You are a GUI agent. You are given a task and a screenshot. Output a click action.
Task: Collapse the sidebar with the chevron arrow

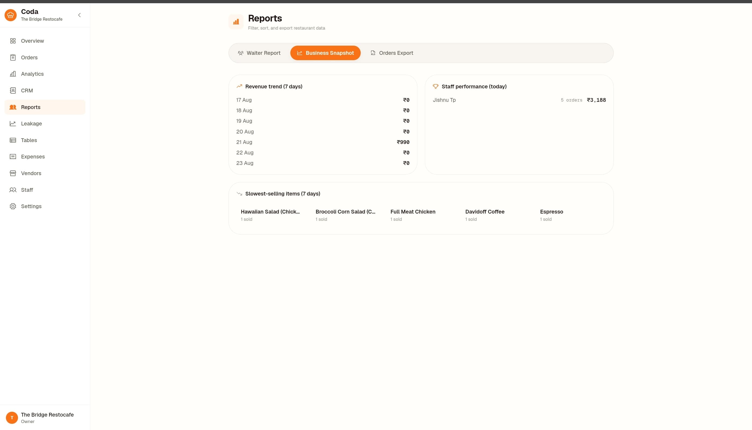[79, 15]
